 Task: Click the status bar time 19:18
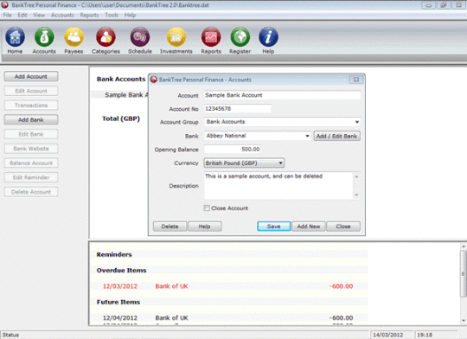425,335
